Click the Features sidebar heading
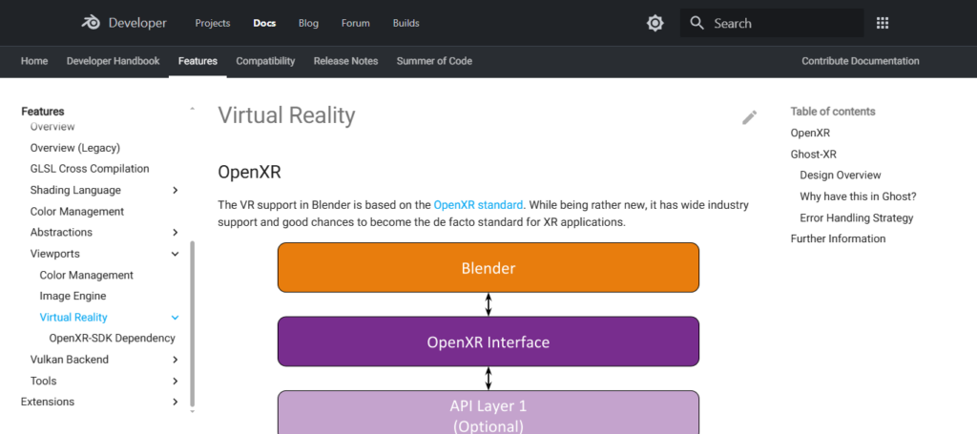Viewport: 977px width, 434px height. (x=43, y=112)
